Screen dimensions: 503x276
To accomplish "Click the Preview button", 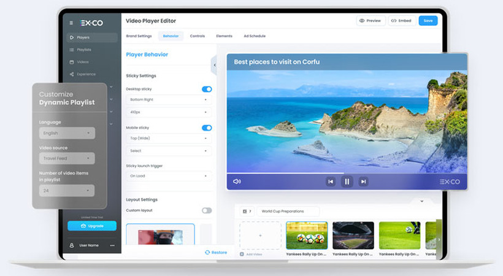I will (x=371, y=20).
